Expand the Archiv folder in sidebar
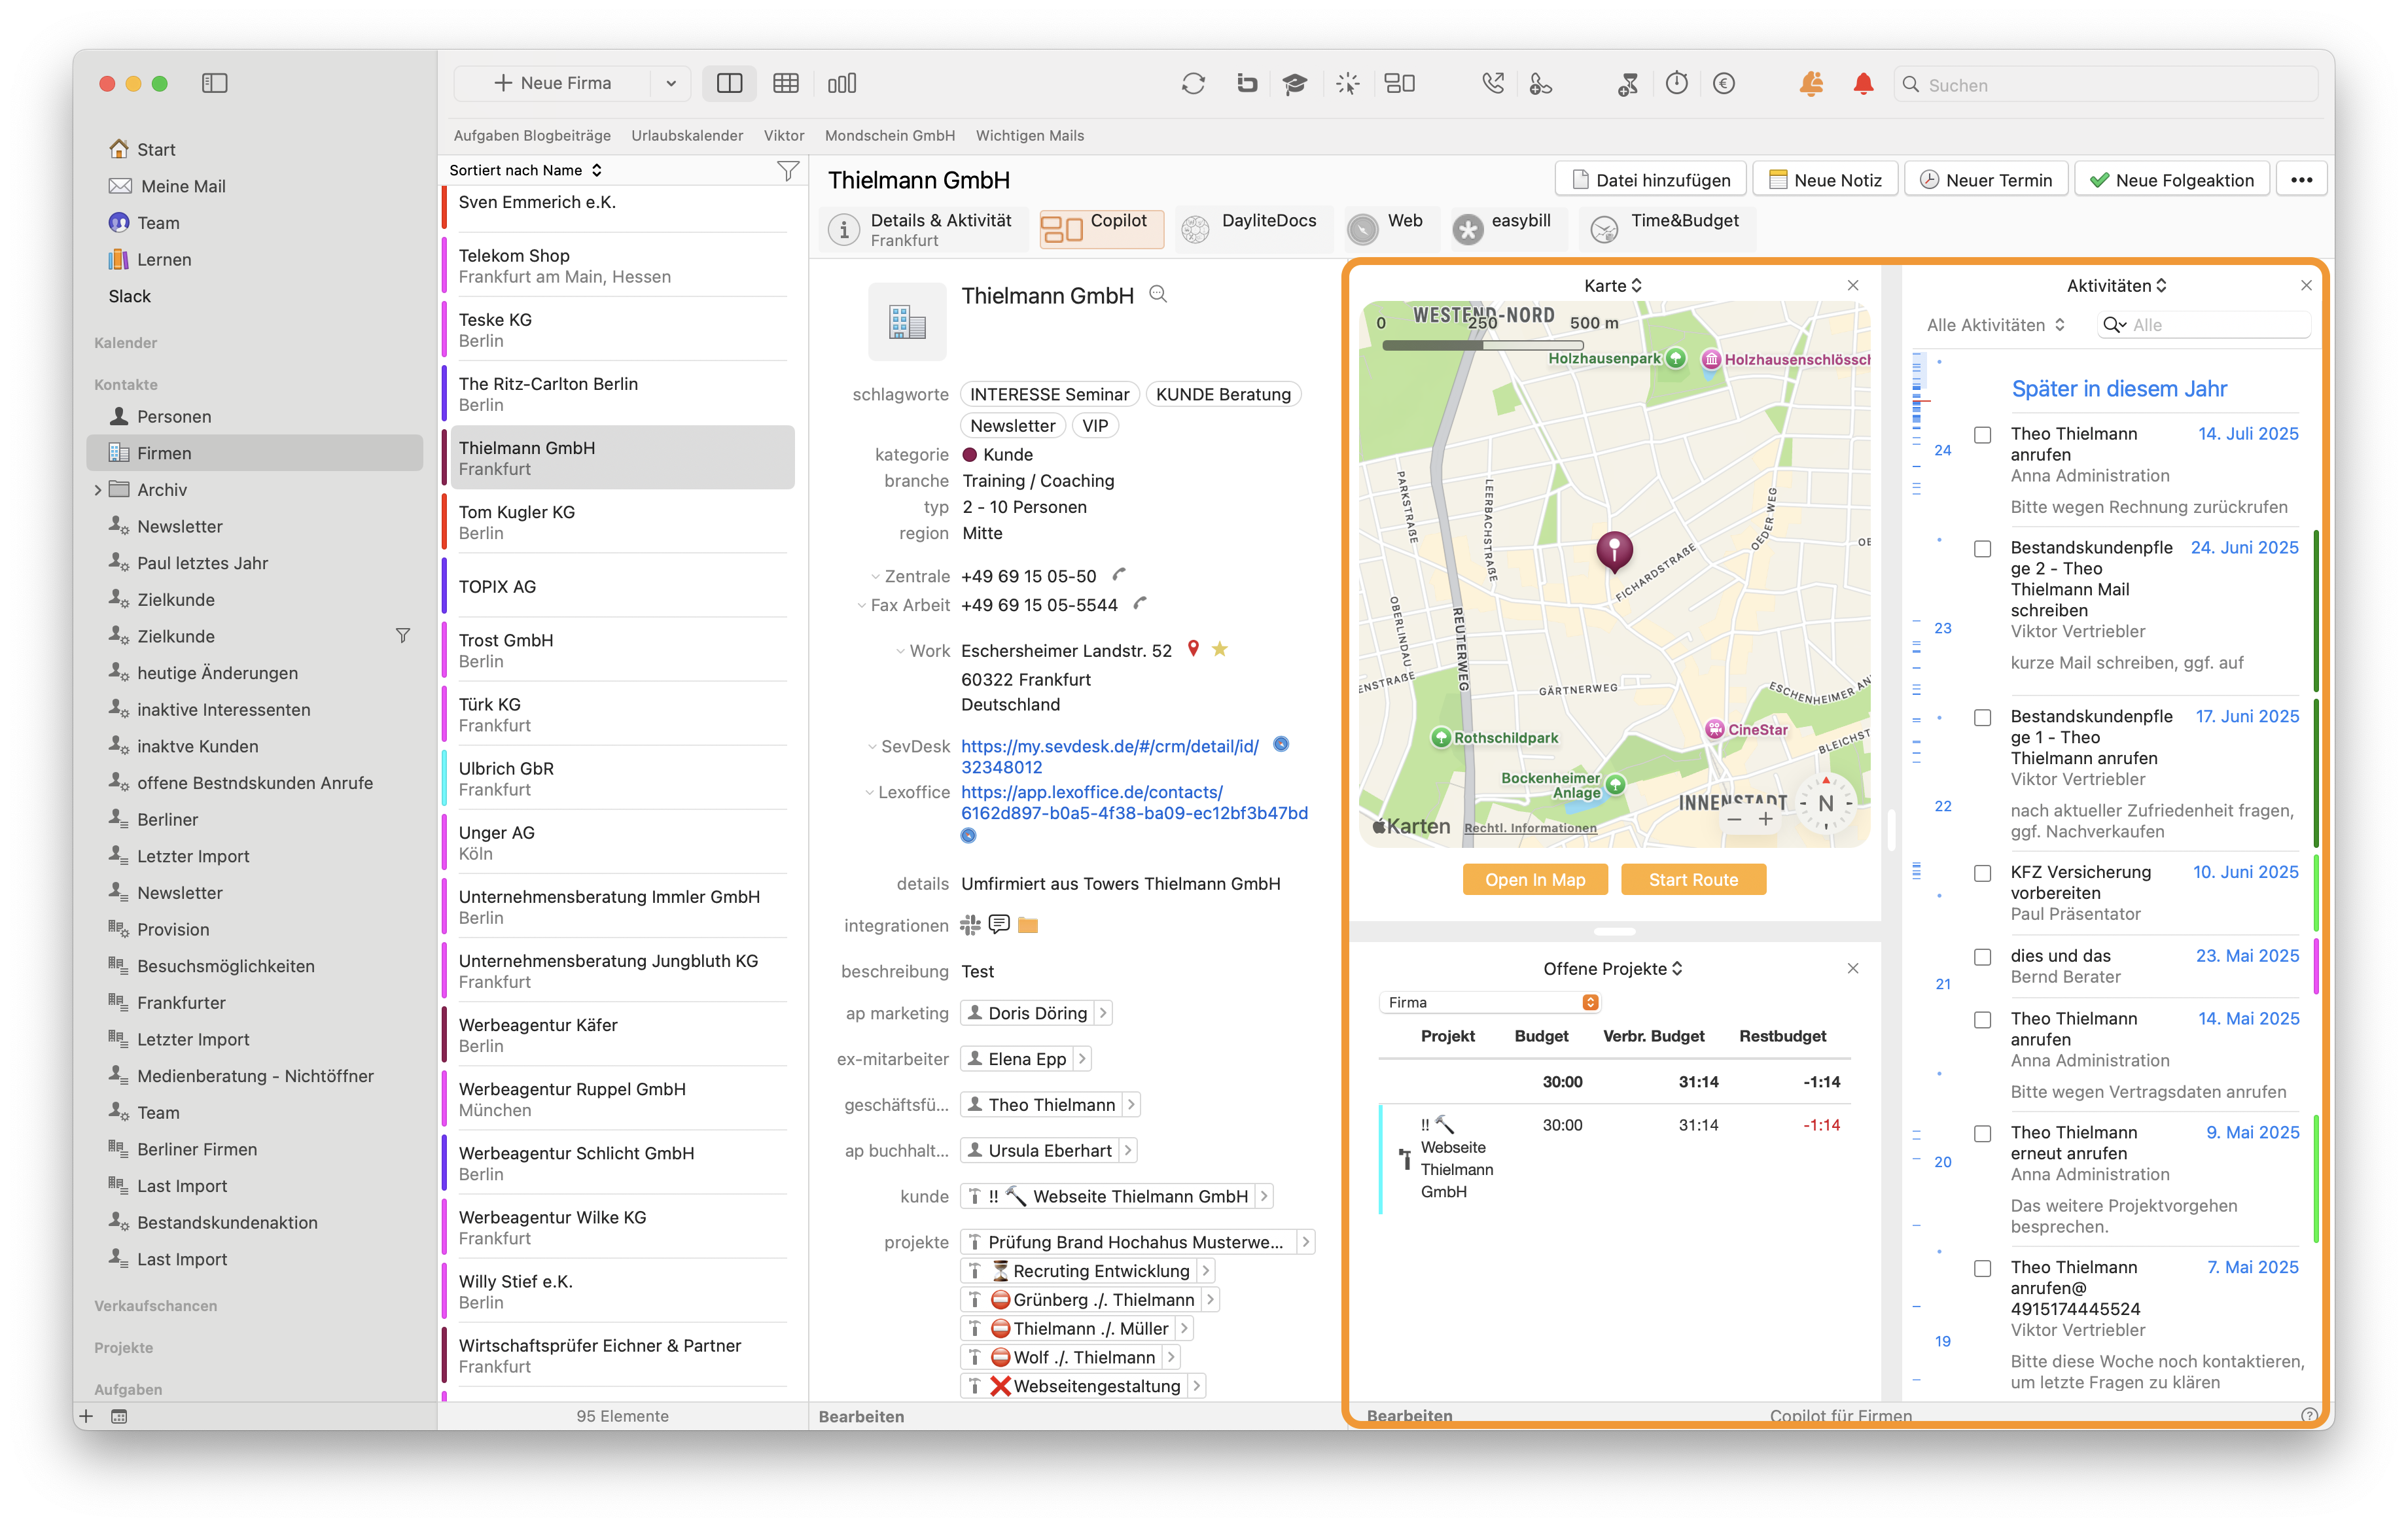 click(97, 490)
